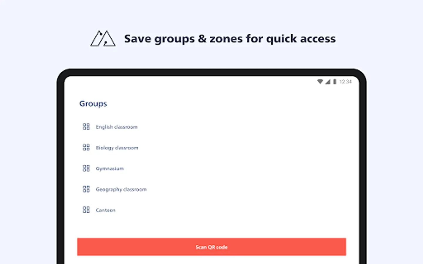This screenshot has width=423, height=264.
Task: Click the grid icon beside English classroom
Action: [x=86, y=126]
